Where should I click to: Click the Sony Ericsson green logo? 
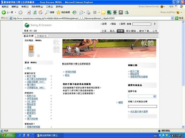pos(27,25)
